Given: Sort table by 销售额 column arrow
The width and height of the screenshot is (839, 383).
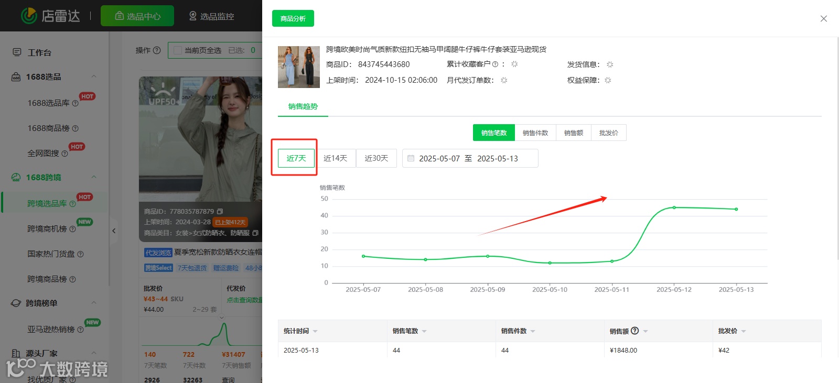Looking at the screenshot, I should click(x=646, y=331).
